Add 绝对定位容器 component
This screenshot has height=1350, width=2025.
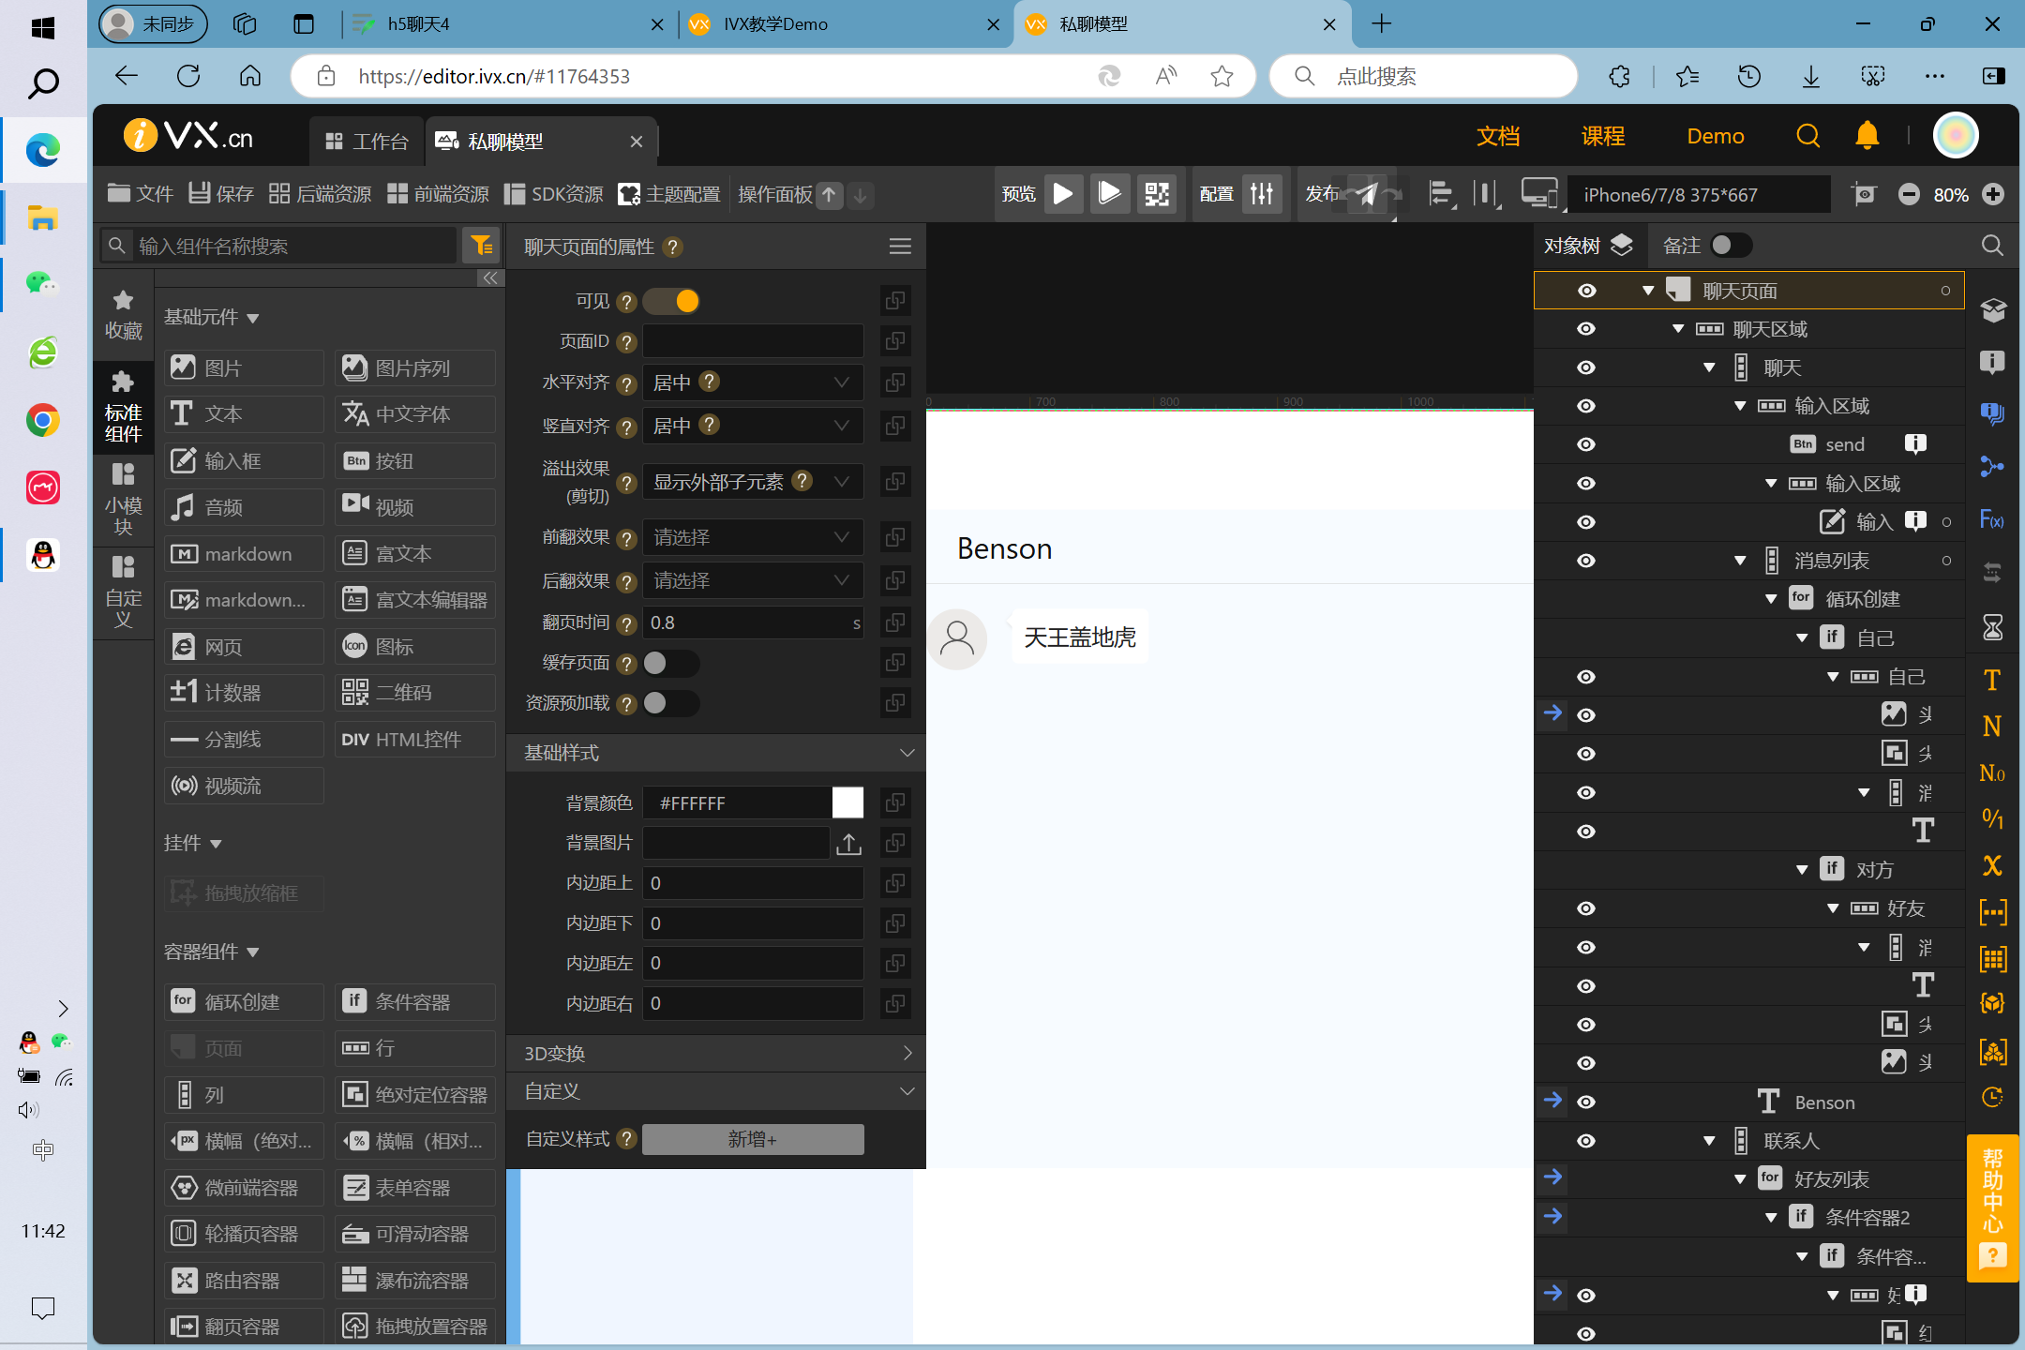(x=415, y=1094)
